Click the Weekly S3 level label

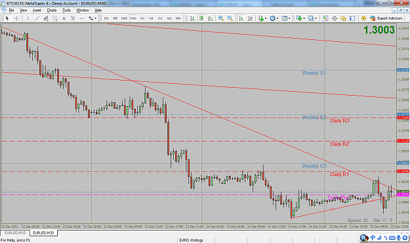[314, 166]
